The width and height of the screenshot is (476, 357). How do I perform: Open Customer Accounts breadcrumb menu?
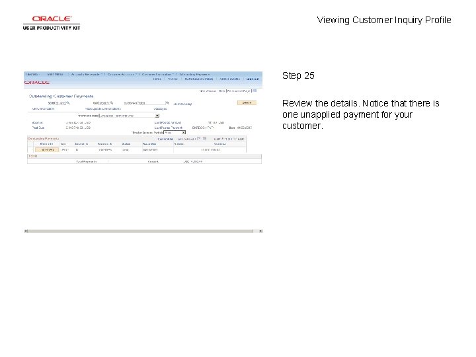(x=121, y=74)
